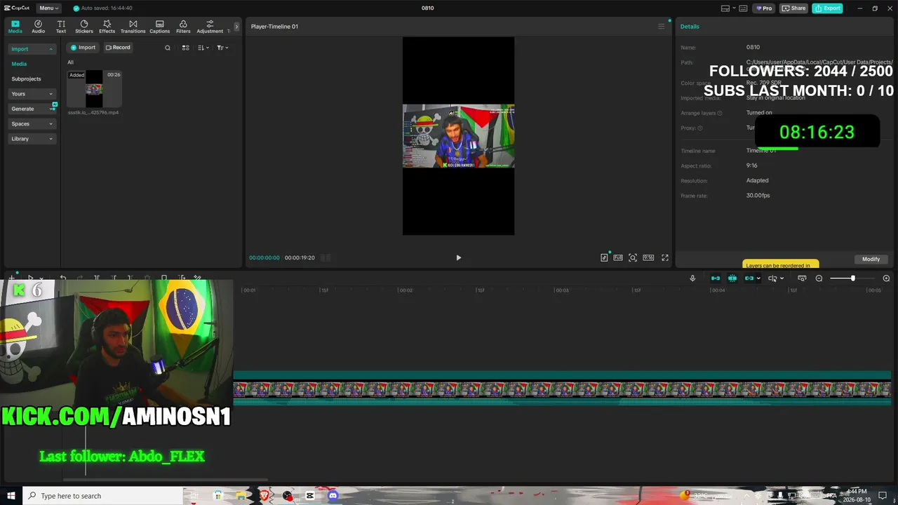Open the media filter dropdown
This screenshot has height=505, width=898.
point(222,48)
